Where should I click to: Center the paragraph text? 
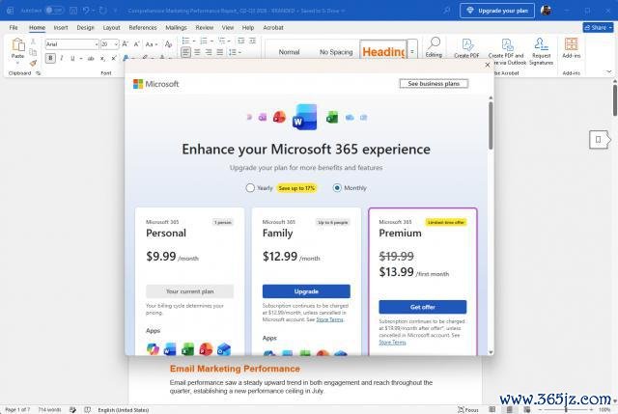[197, 52]
